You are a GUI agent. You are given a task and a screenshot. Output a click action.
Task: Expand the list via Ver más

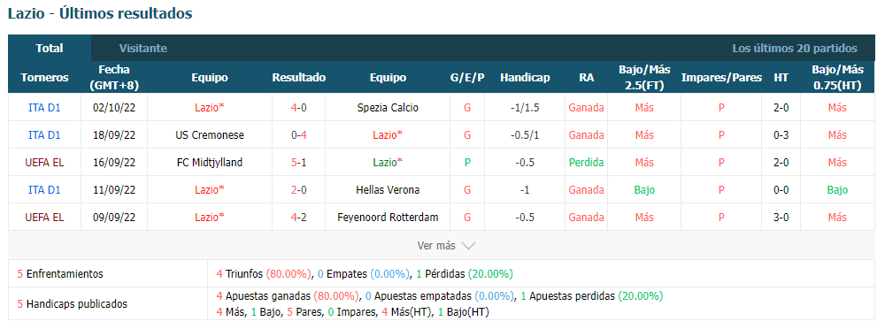[x=446, y=246]
